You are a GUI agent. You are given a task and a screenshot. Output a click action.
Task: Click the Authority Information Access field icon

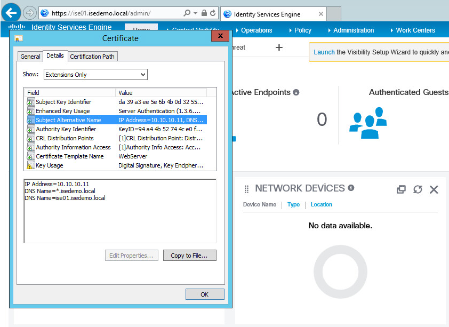30,147
